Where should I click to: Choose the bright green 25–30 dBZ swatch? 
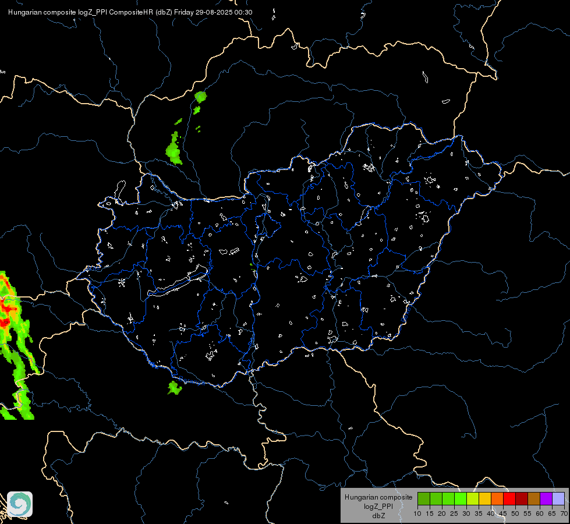461,498
